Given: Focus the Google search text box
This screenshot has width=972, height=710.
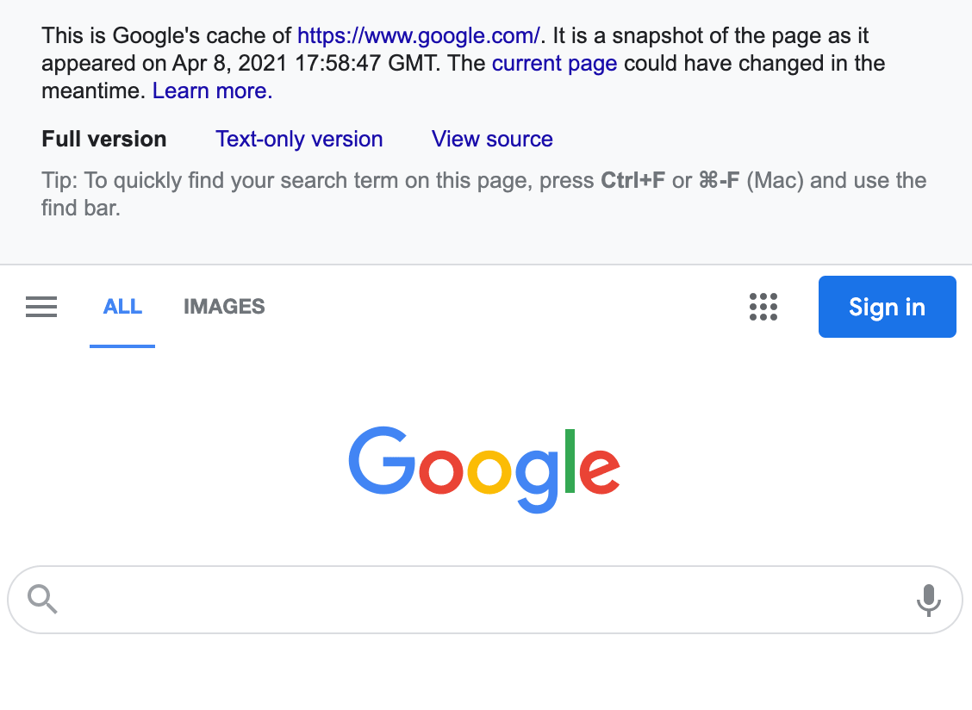Looking at the screenshot, I should pos(485,600).
